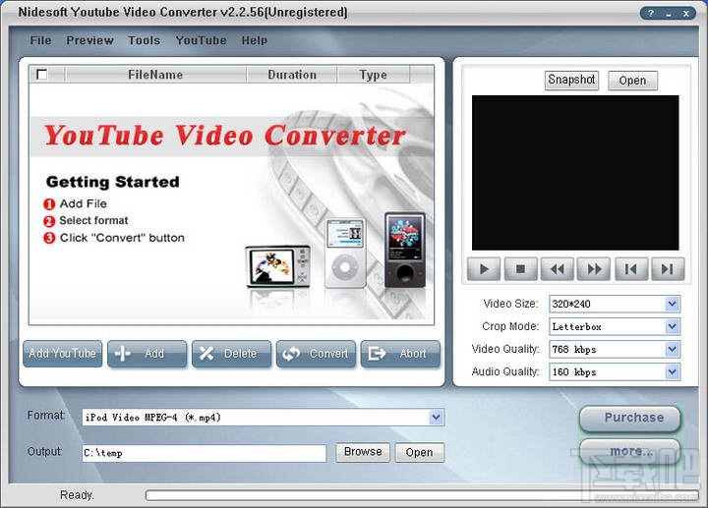
Task: Click the conversion progress bar
Action: click(x=422, y=495)
